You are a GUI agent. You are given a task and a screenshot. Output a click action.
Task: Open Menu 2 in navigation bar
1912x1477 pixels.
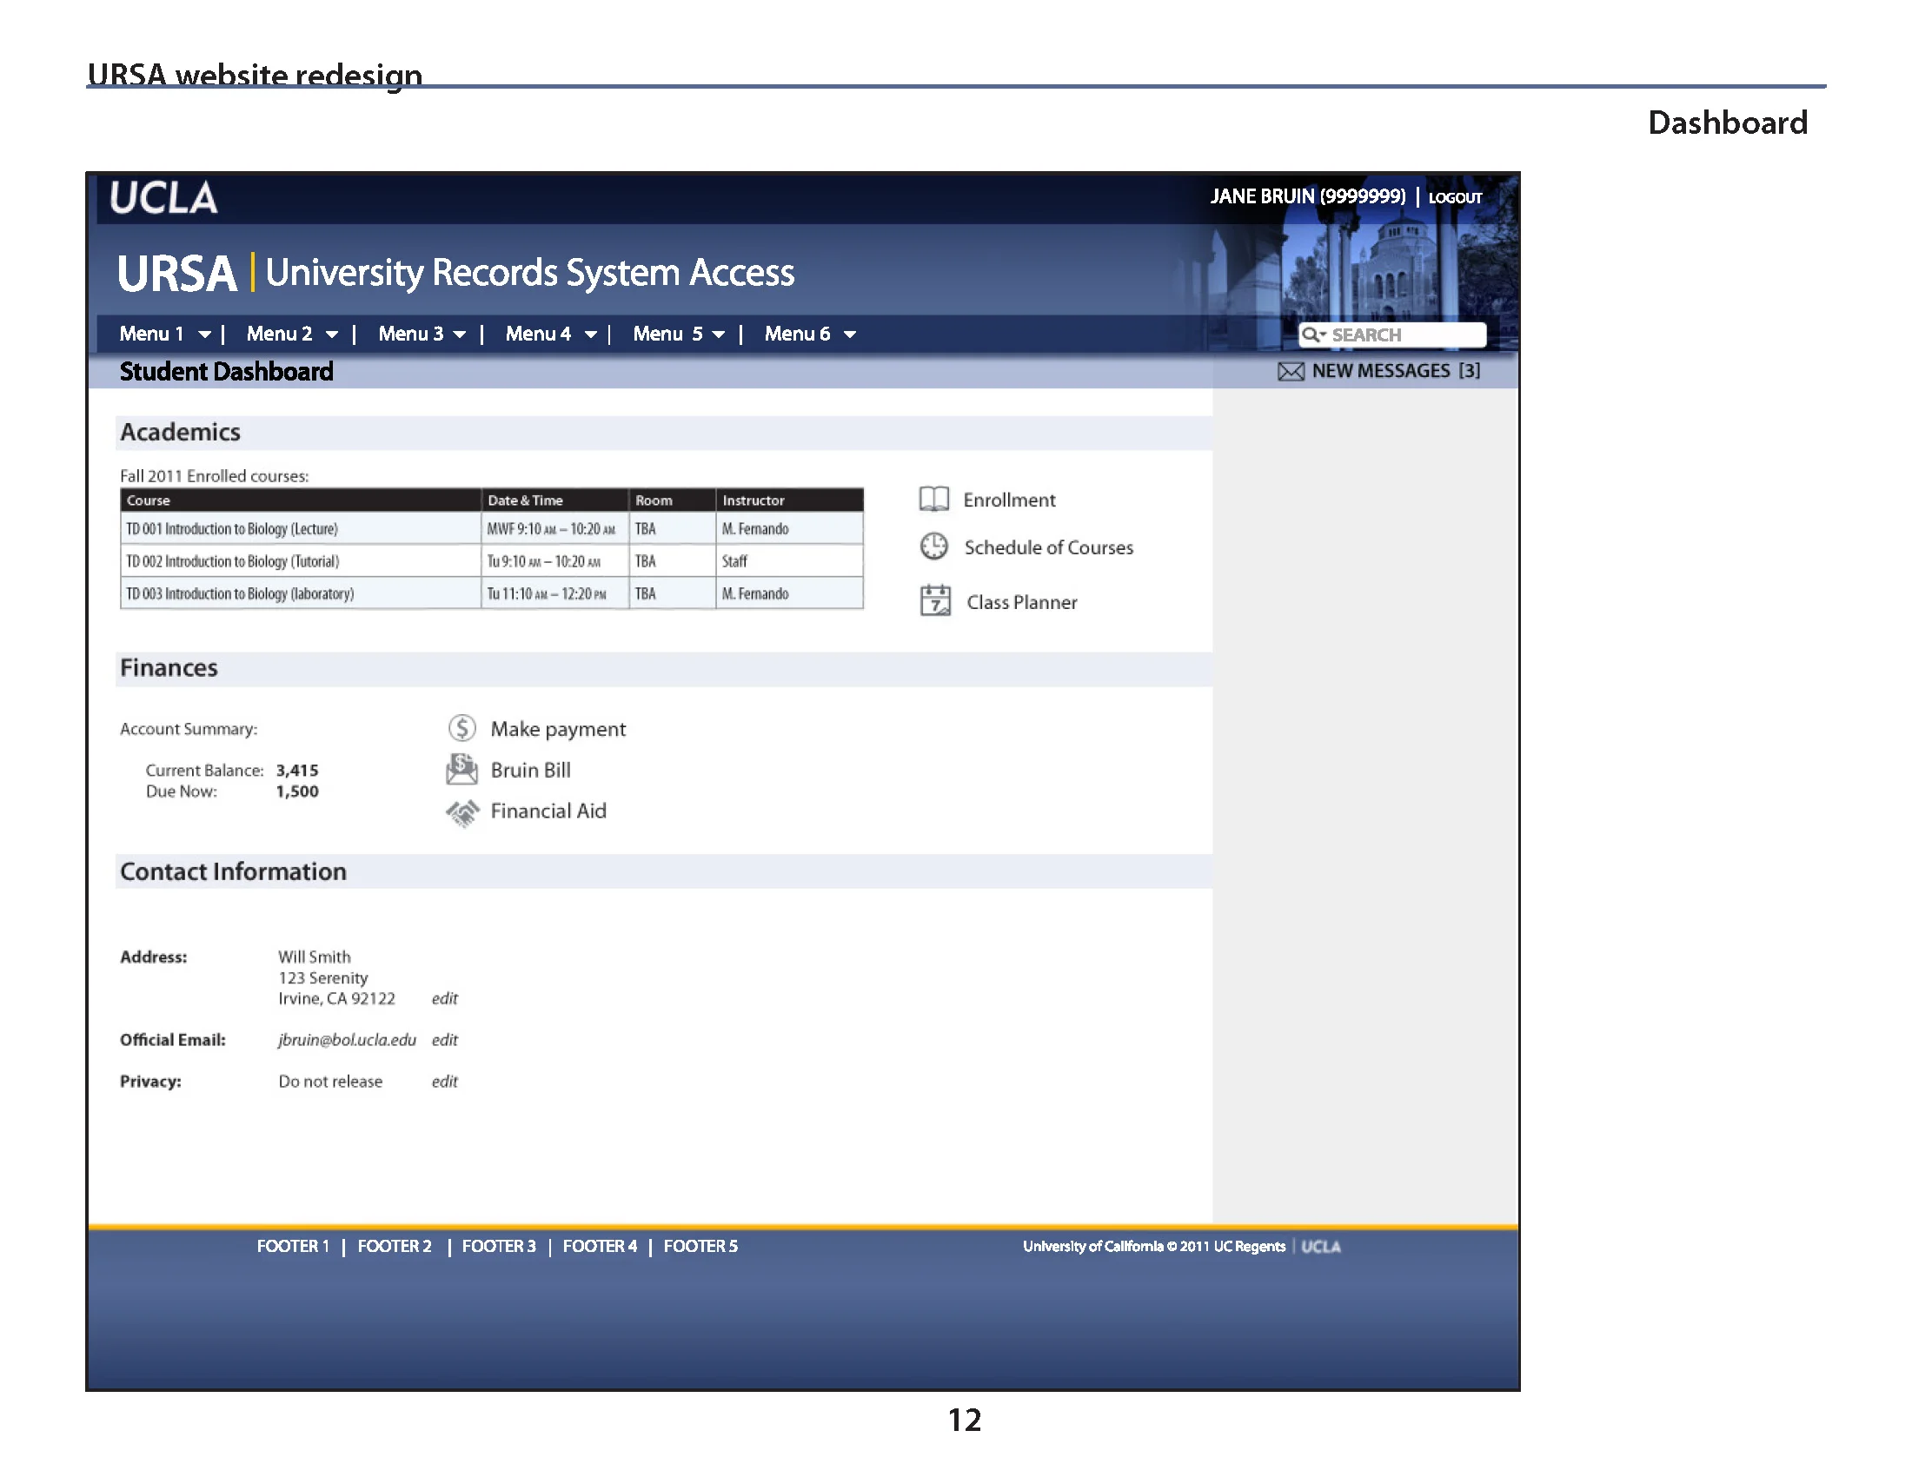click(279, 334)
